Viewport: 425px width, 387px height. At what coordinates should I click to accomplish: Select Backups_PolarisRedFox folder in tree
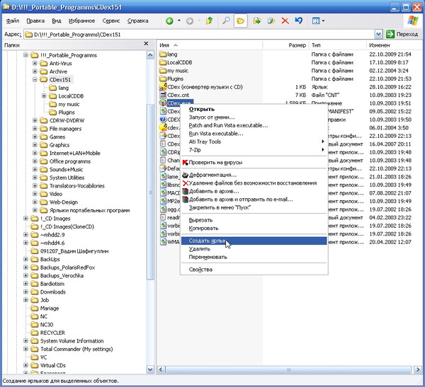coord(67,267)
